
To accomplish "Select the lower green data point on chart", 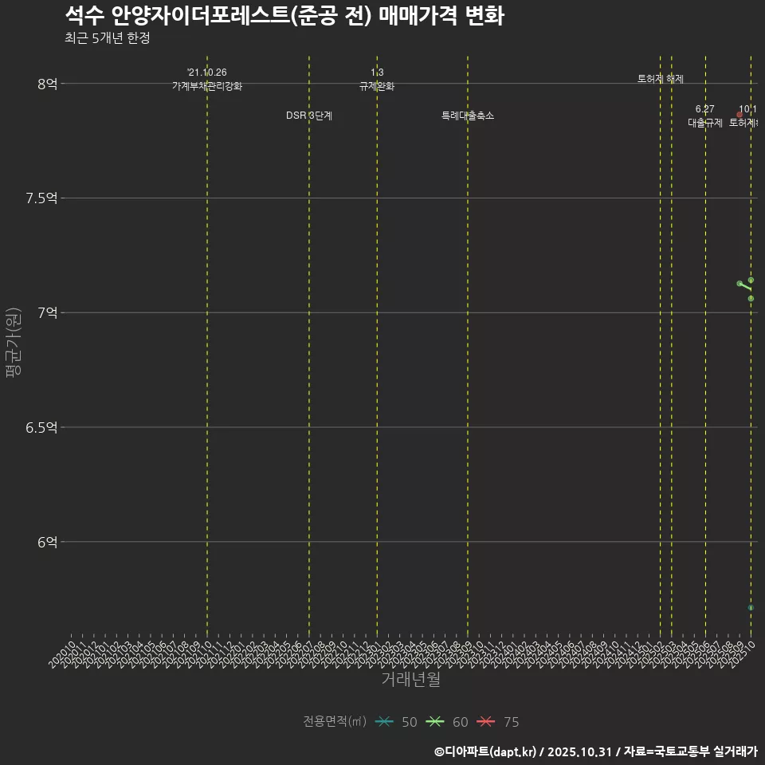I will pyautogui.click(x=750, y=296).
